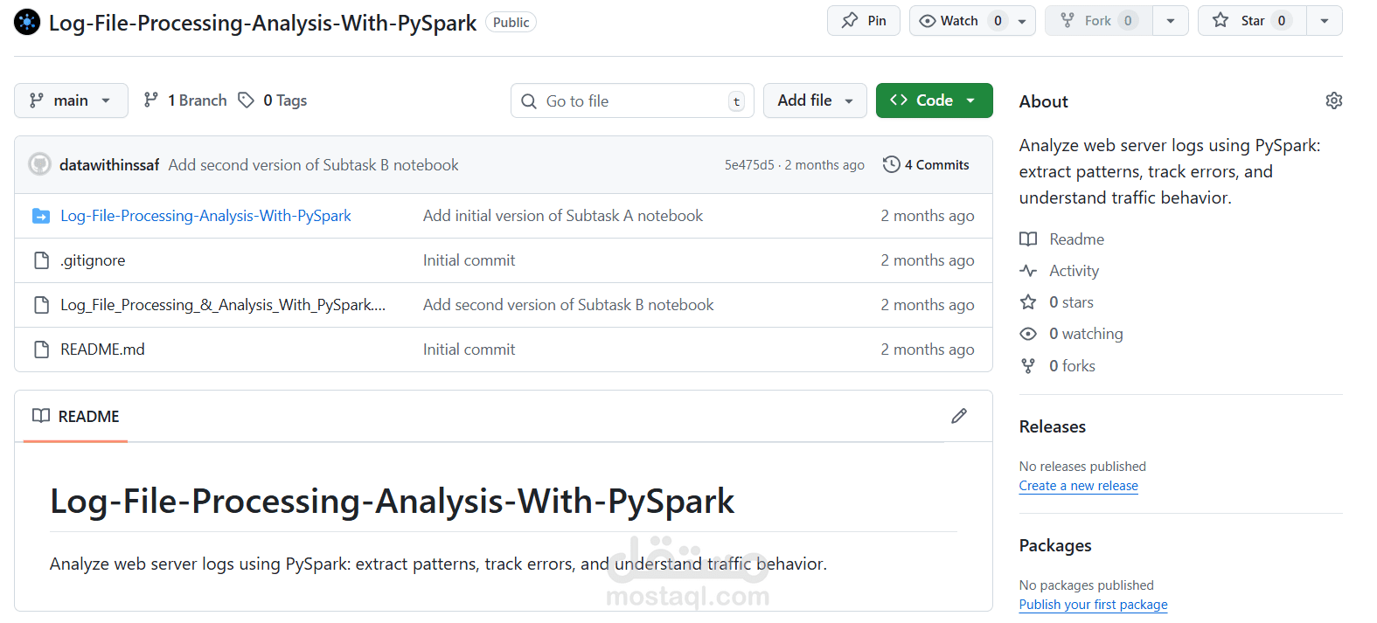1377x623 pixels.
Task: Select the README tab
Action: [x=75, y=416]
